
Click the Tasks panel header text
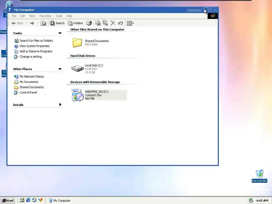[18, 33]
